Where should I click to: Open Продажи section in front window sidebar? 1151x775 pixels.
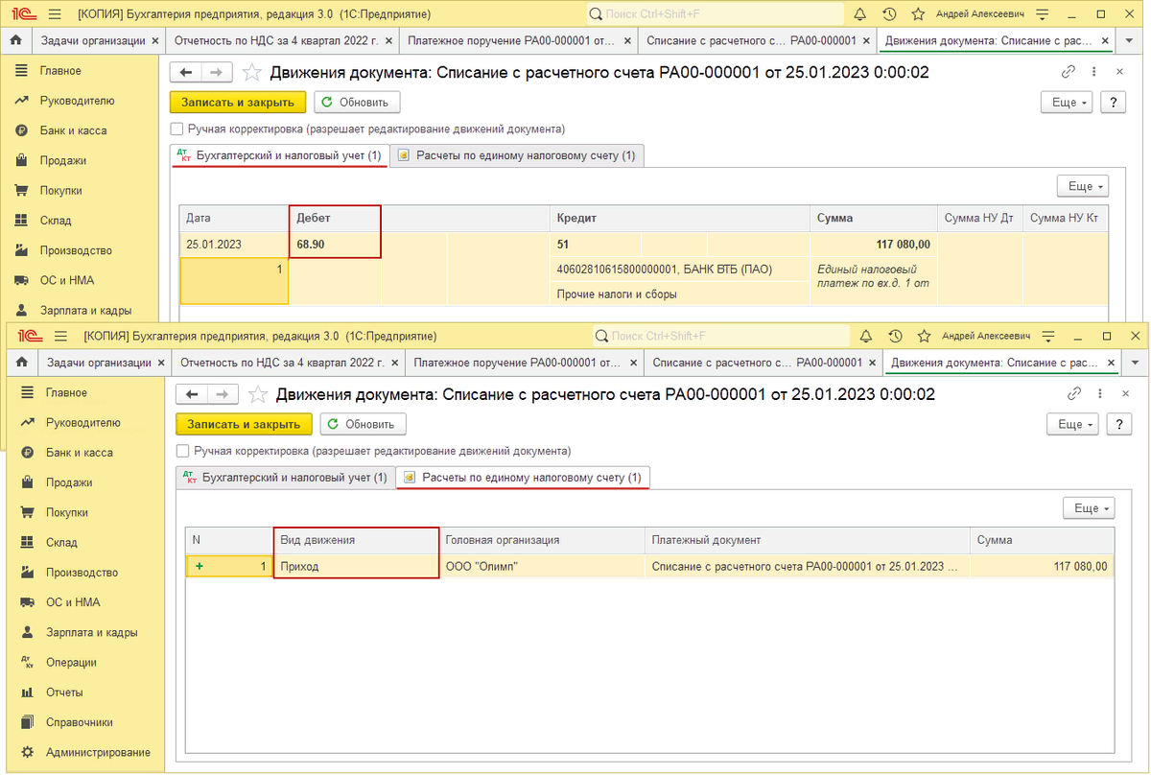click(x=69, y=482)
